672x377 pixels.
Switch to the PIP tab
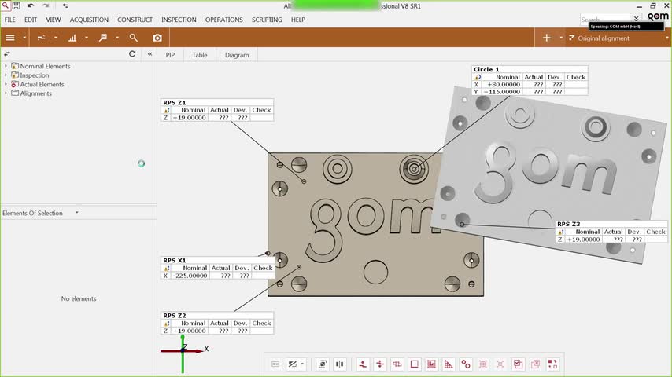pyautogui.click(x=170, y=55)
